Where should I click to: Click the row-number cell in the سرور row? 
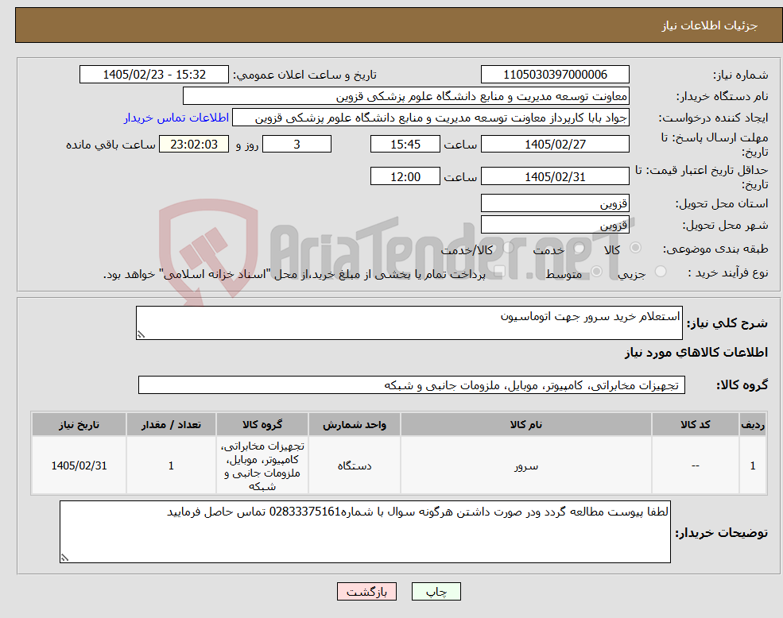point(753,465)
